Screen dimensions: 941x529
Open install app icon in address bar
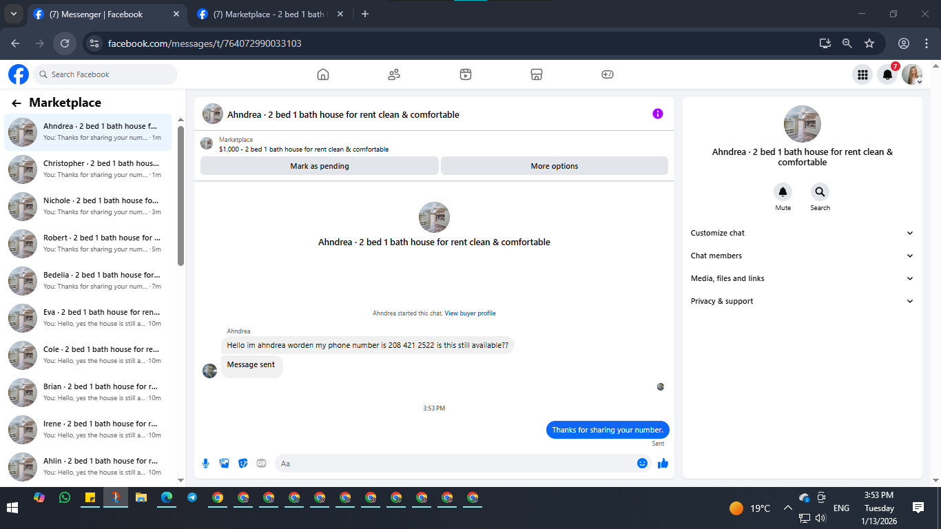(825, 43)
